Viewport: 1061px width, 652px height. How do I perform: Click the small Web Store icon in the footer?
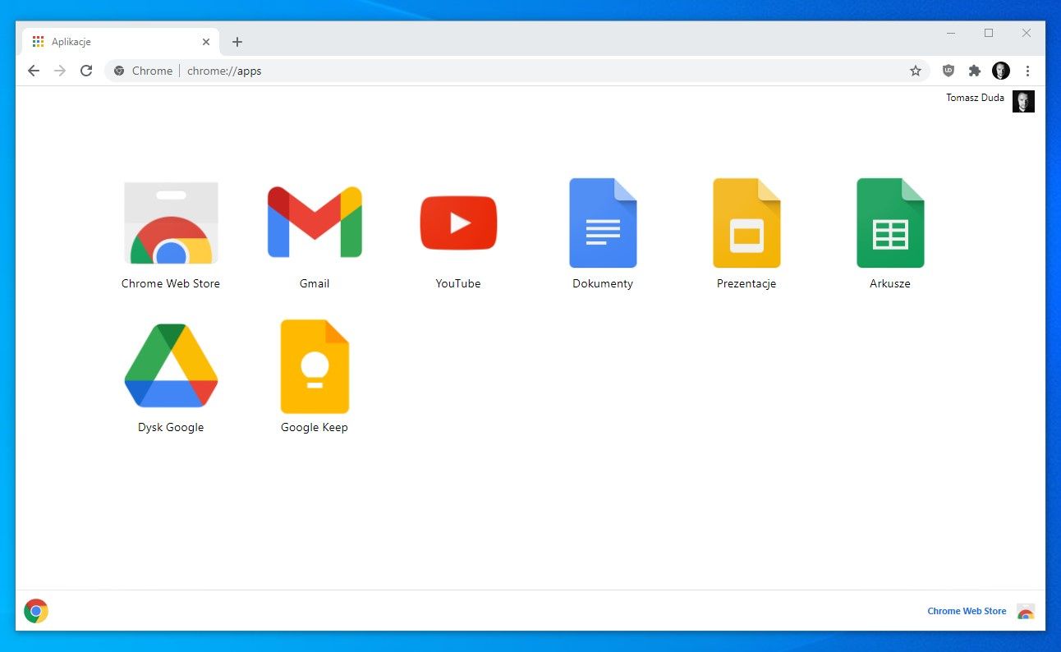(1026, 612)
